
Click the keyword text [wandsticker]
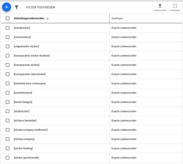point(22,28)
